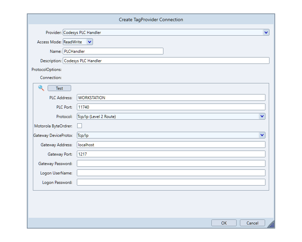Confirm with the OK button
302x242 pixels.
[224, 223]
